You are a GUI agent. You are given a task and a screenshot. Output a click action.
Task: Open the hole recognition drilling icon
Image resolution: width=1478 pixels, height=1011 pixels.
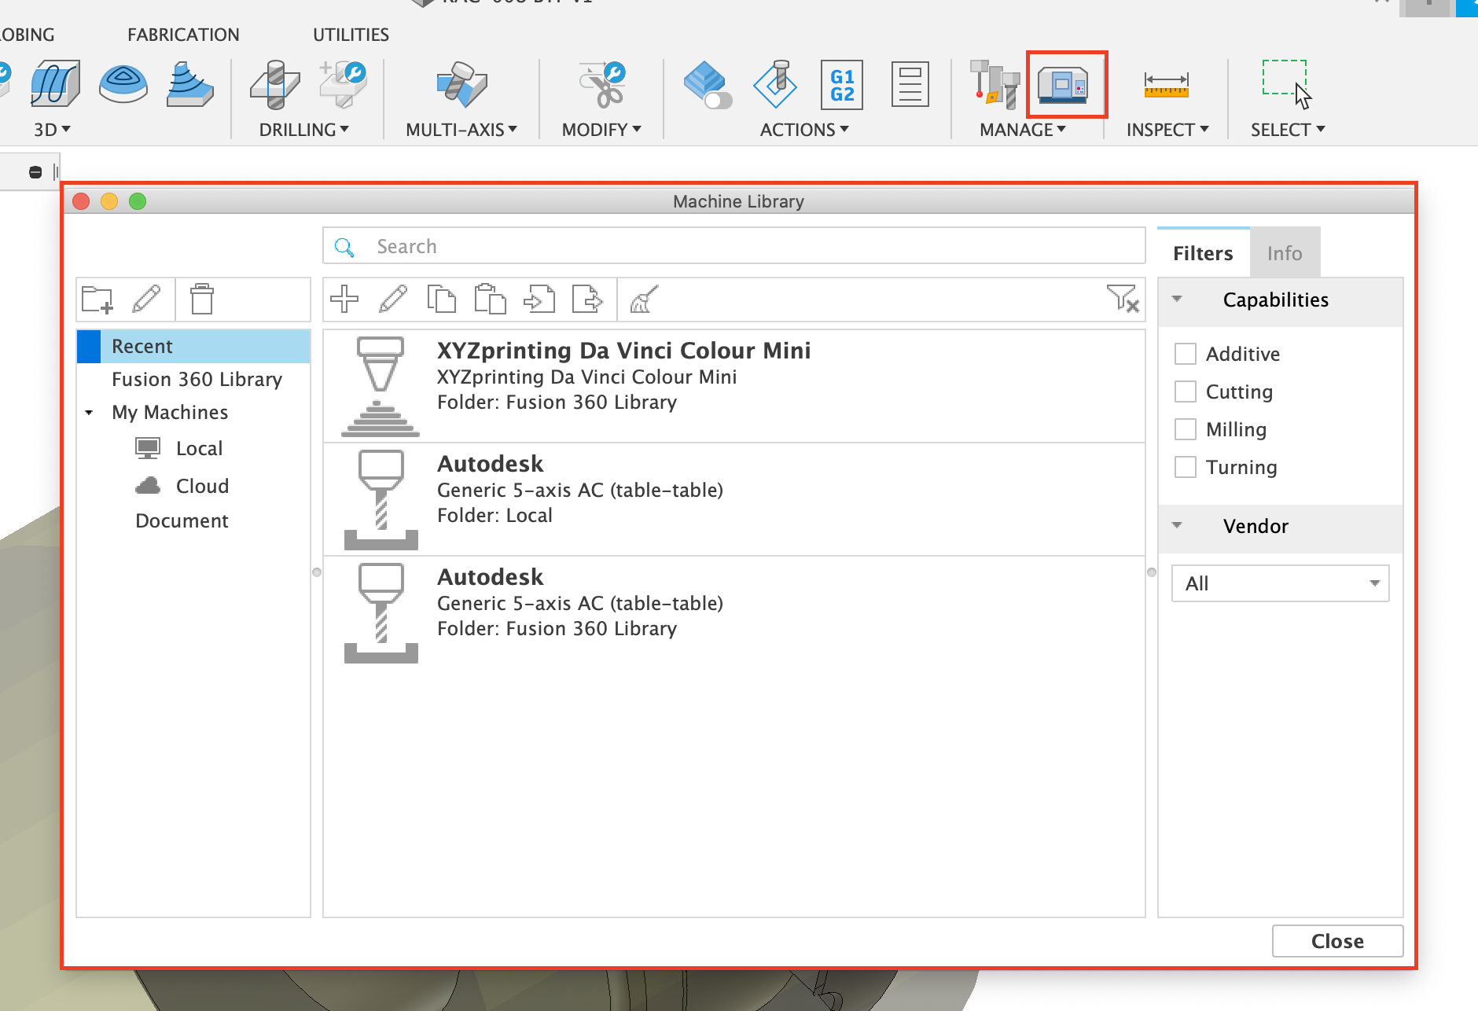[343, 84]
